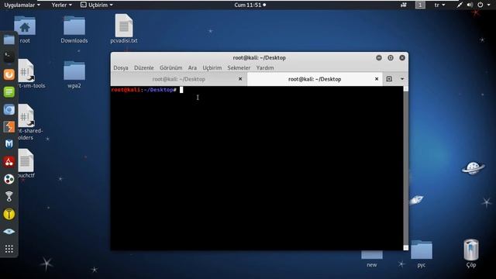Open the tr keyboard layout dropdown
Screen dimensions: 496x279
coord(439,5)
